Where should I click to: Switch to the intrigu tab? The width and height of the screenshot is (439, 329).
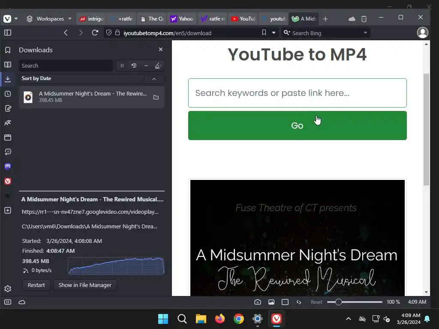coord(92,19)
